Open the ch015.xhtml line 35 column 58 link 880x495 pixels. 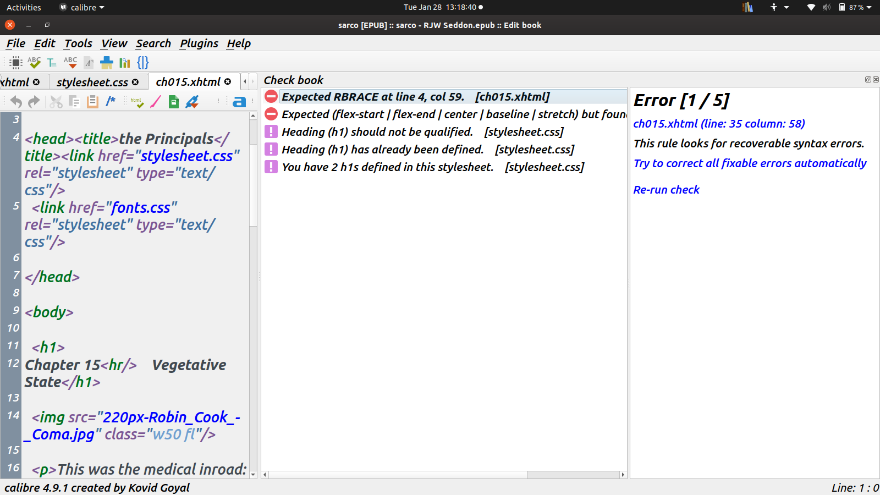pos(719,124)
